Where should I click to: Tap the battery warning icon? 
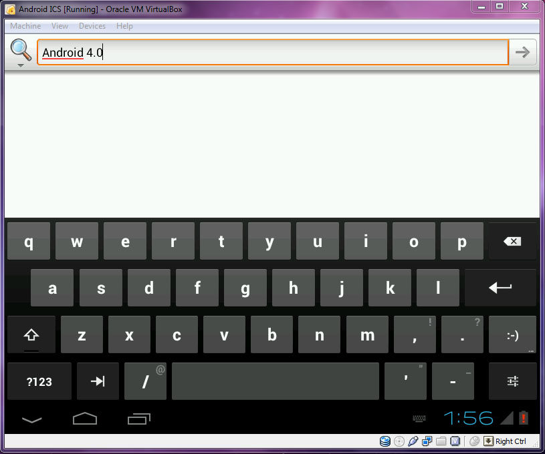tap(524, 418)
